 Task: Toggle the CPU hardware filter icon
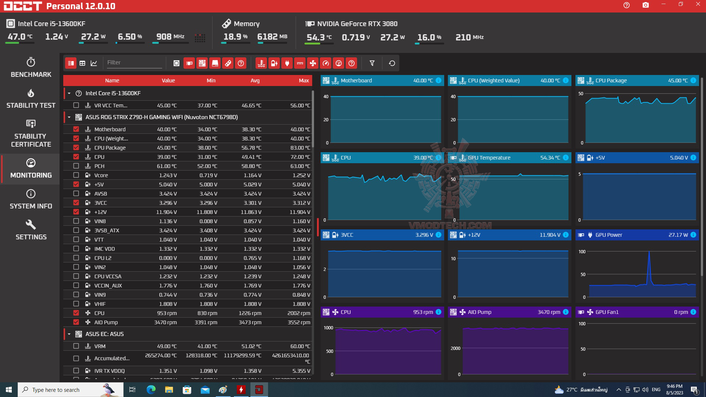(x=176, y=63)
